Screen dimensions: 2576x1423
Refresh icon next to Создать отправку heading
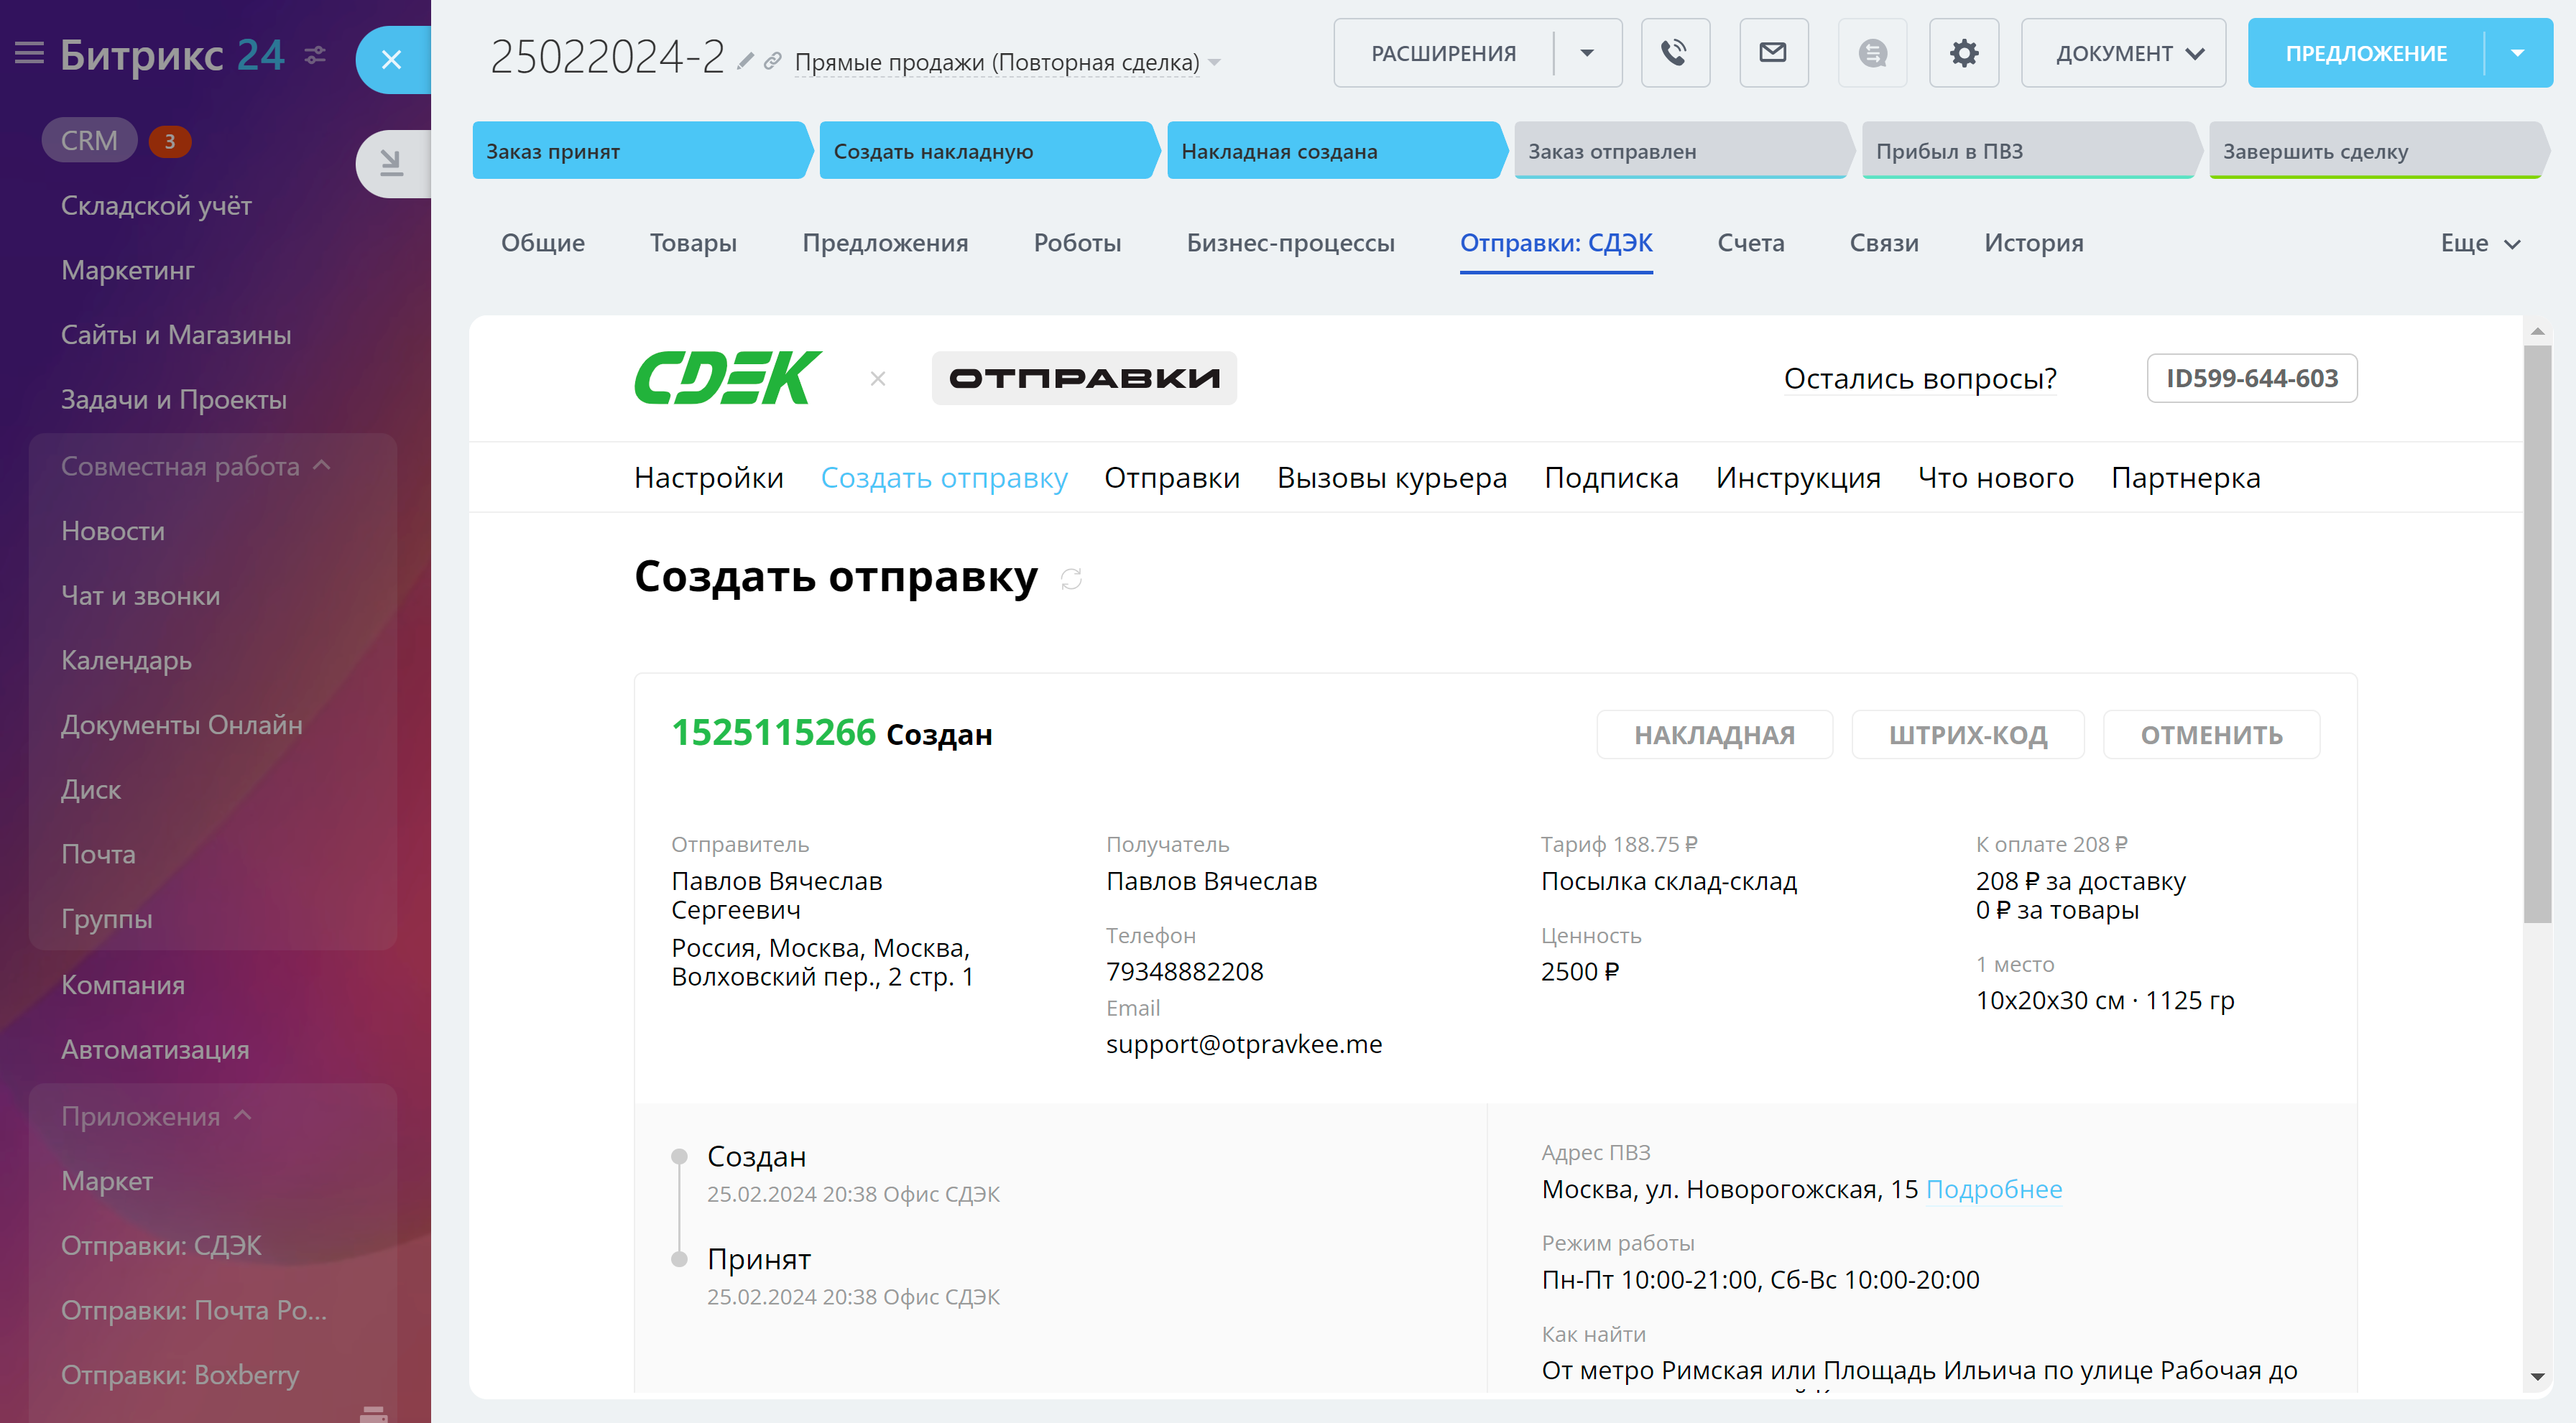click(x=1071, y=579)
